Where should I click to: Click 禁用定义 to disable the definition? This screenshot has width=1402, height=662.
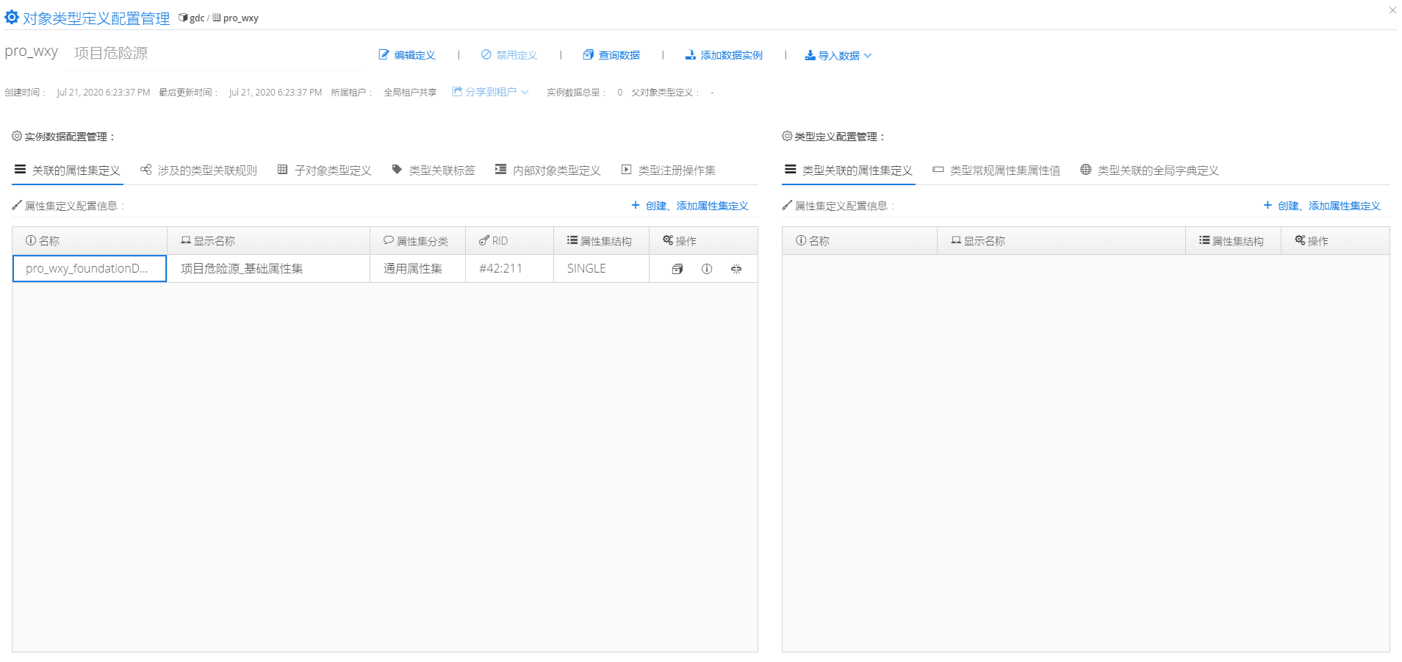pyautogui.click(x=509, y=55)
